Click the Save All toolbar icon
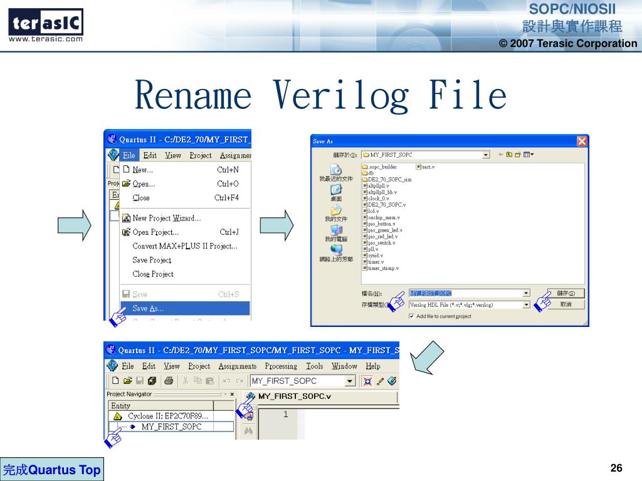This screenshot has width=642, height=481. pos(152,381)
